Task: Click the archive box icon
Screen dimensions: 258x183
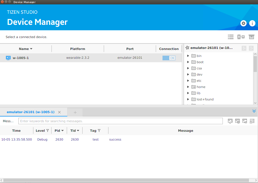Action: point(251,37)
